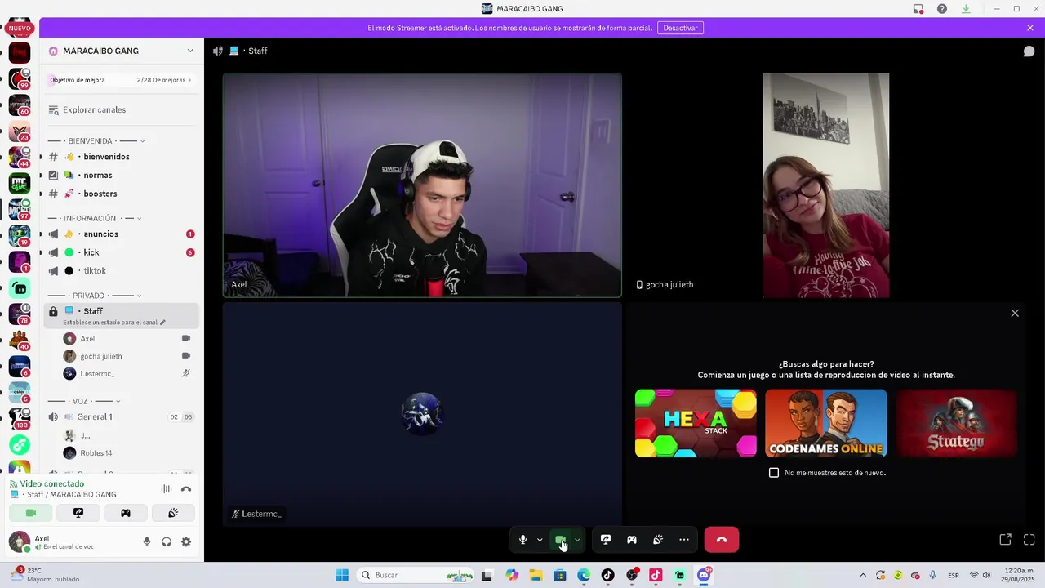Screen dimensions: 1045x588
Task: Mute microphone in the user panel
Action: [147, 541]
